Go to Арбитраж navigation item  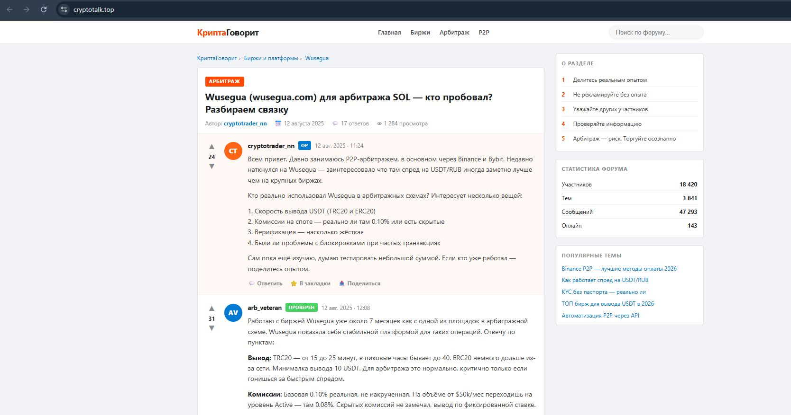454,33
